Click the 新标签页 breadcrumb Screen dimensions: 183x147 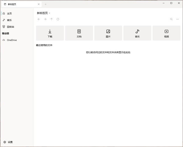click(x=42, y=13)
